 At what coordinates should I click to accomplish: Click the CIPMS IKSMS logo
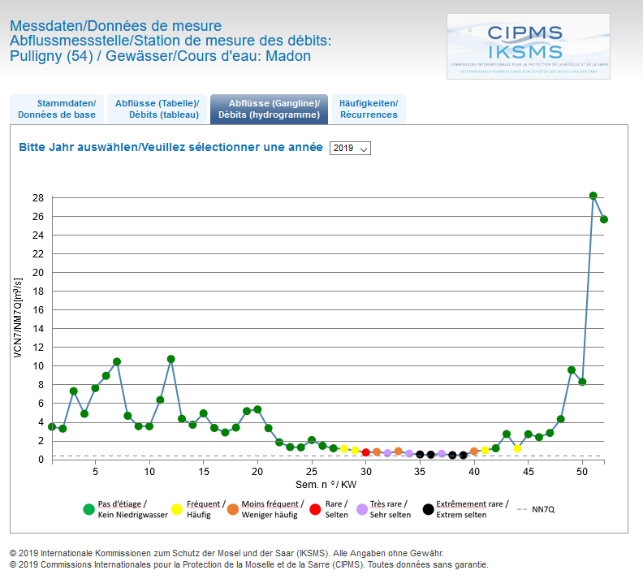[x=528, y=46]
